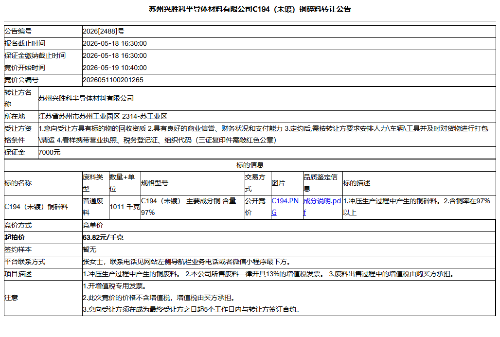Select the deposit amount 7000元
This screenshot has width=500, height=337.
click(x=49, y=153)
